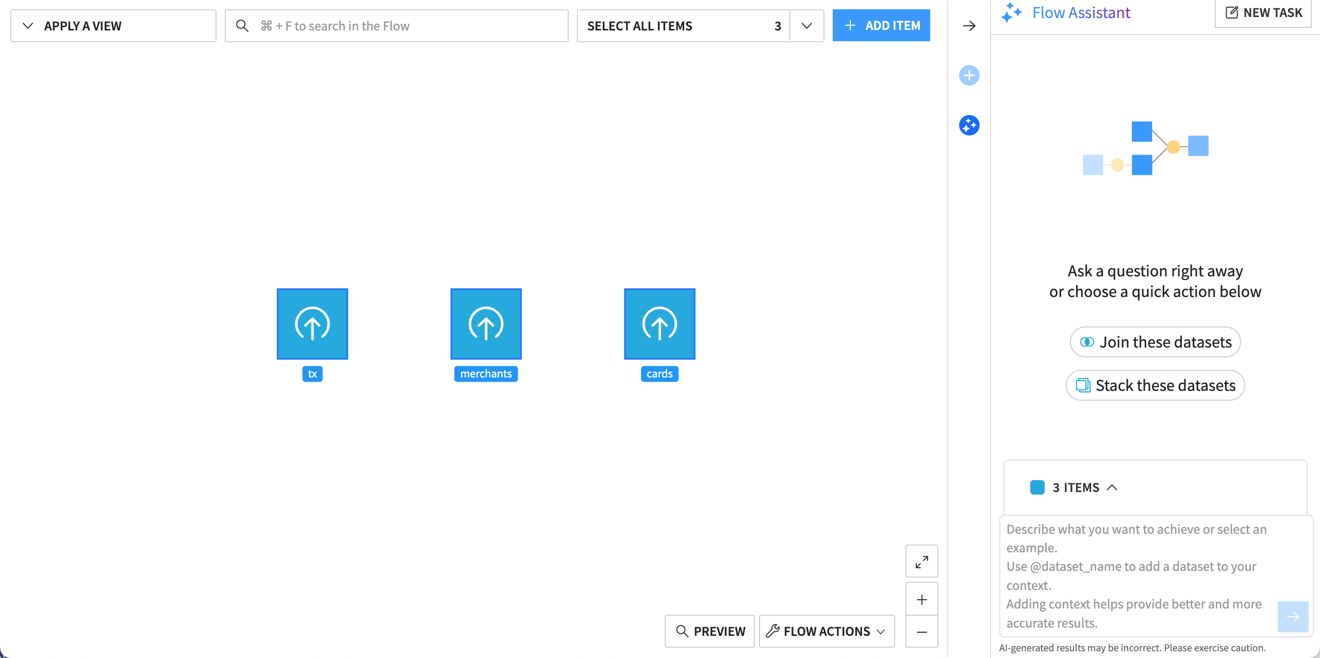This screenshot has height=658, width=1320.
Task: Click the blue plus circle sidebar icon
Action: [969, 75]
